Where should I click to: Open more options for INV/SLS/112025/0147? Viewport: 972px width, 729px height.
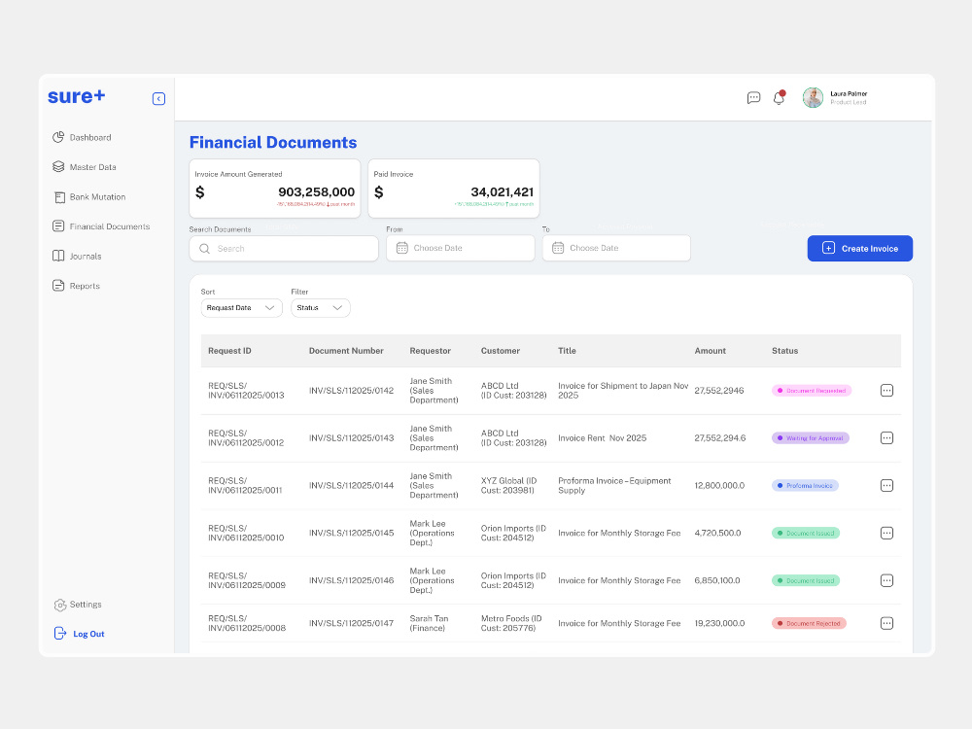point(886,623)
